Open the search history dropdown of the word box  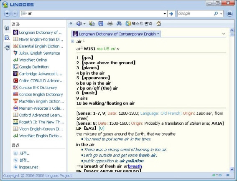[165, 14]
